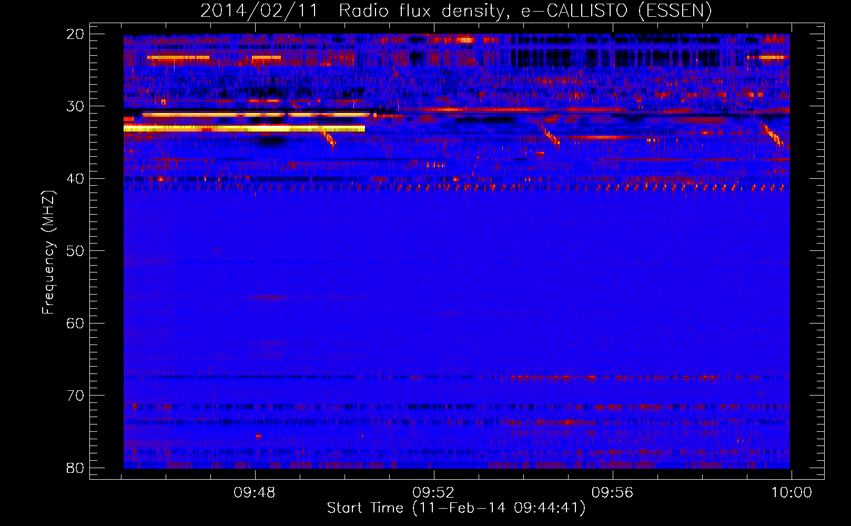This screenshot has width=851, height=526.
Task: Click the '09:56' time tick label
Action: pos(612,493)
